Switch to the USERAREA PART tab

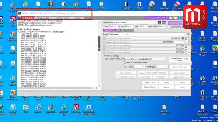[43, 18]
